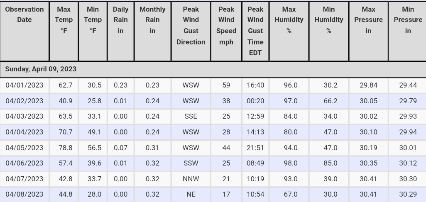Click the Min Temp °F column header

(x=93, y=31)
